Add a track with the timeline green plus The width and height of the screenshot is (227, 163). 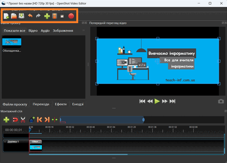(x=6, y=120)
